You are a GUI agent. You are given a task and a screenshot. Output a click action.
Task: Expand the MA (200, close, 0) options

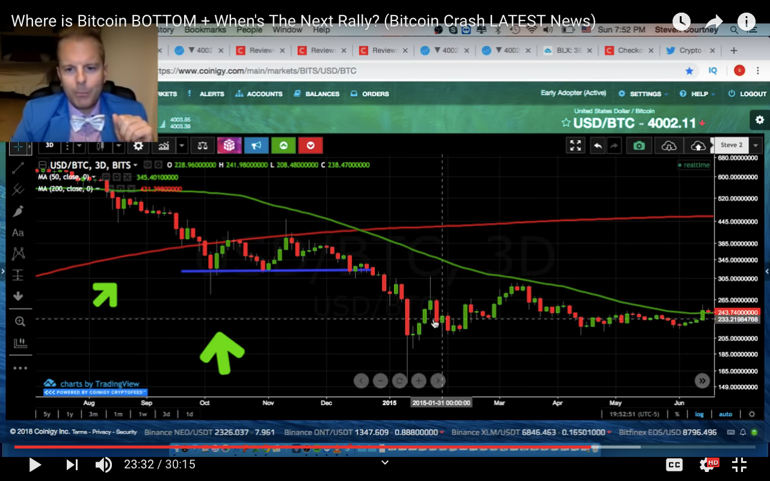click(x=98, y=189)
